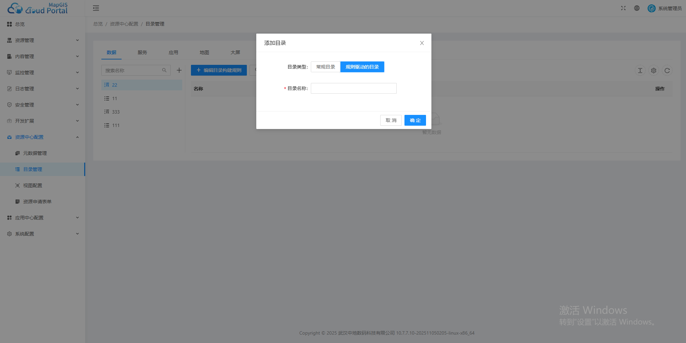Click the row height adjustment icon
The width and height of the screenshot is (686, 343).
point(640,71)
